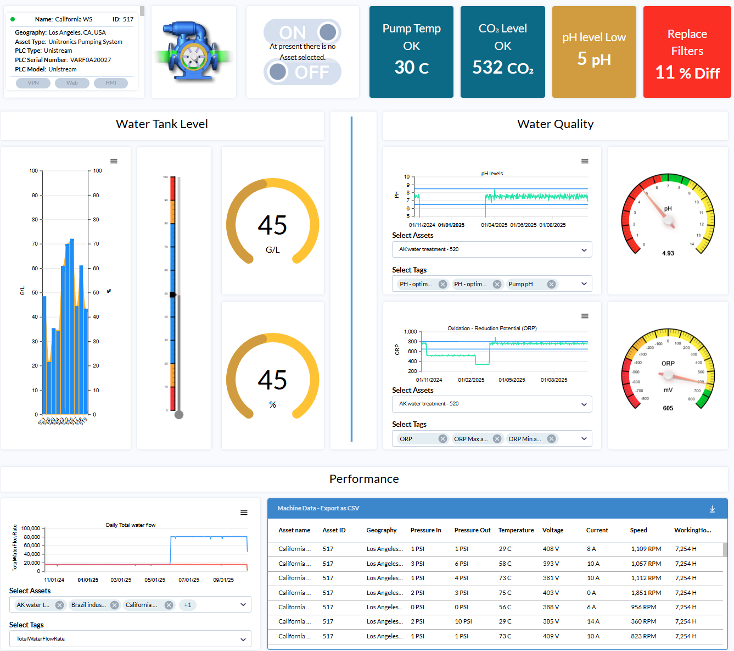Open the Water Tank Level chart hamburger menu
Image resolution: width=734 pixels, height=651 pixels.
tap(114, 161)
